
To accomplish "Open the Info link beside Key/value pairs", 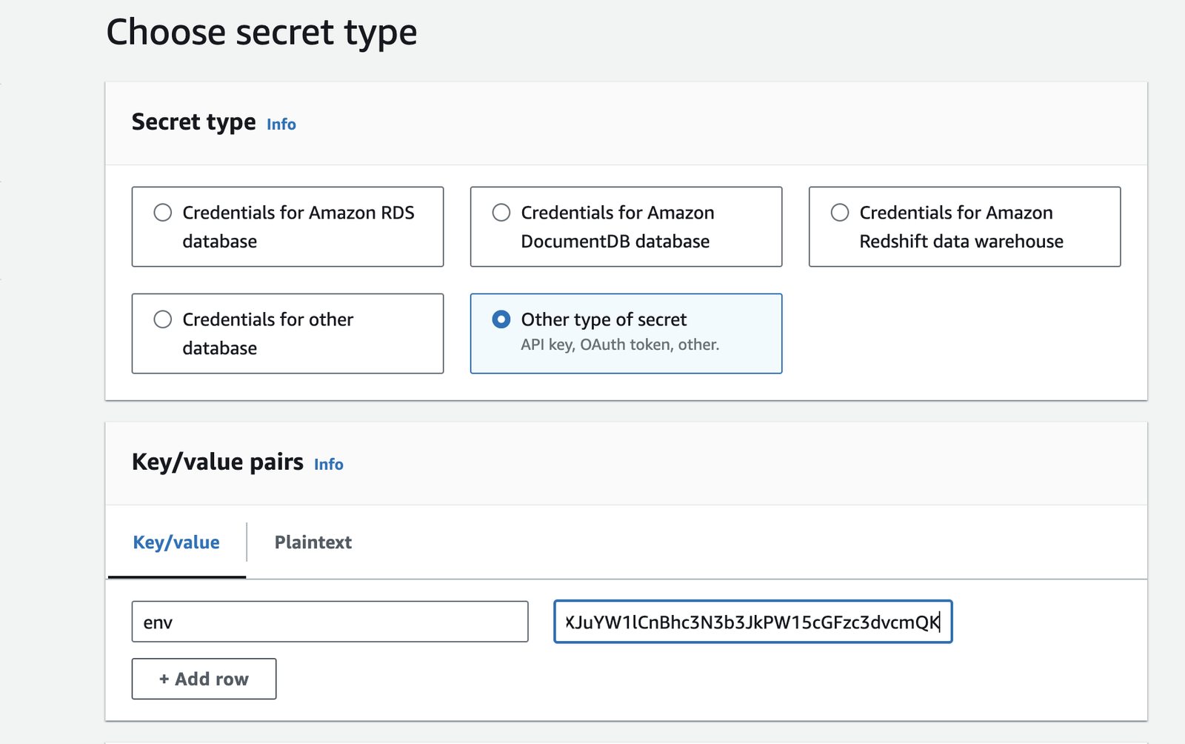I will [329, 465].
